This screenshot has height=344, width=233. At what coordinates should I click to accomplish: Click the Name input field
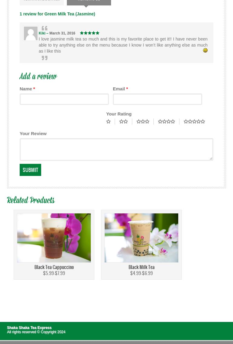point(64,99)
